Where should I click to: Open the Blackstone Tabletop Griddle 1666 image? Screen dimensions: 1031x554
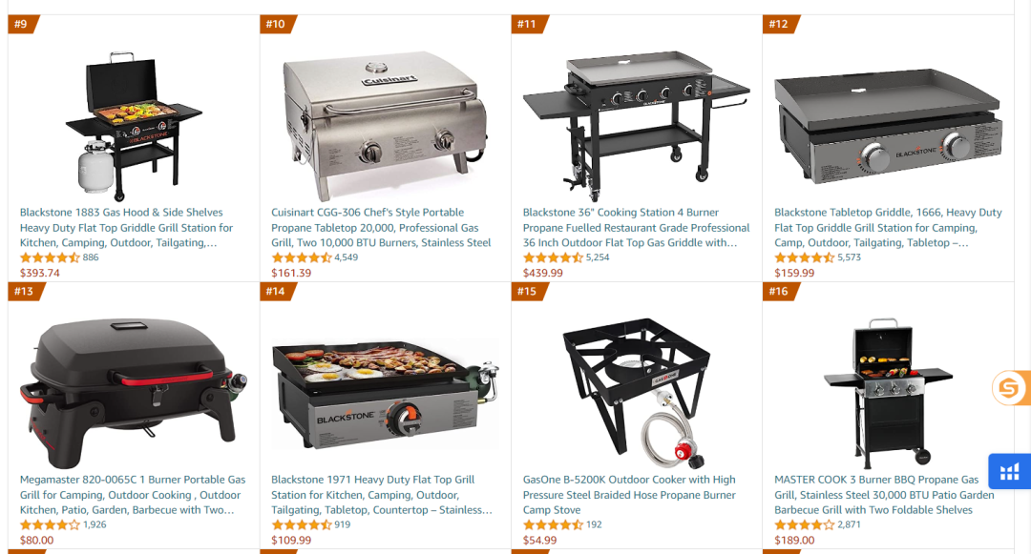889,126
